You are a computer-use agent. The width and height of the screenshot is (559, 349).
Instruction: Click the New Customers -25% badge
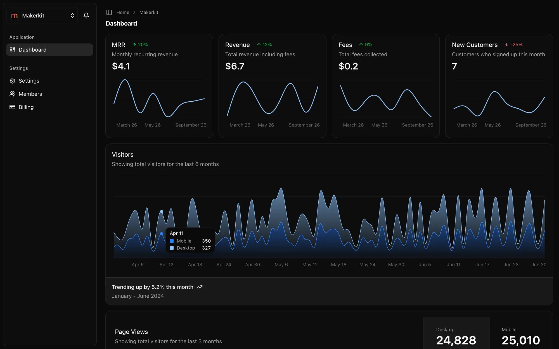(514, 45)
